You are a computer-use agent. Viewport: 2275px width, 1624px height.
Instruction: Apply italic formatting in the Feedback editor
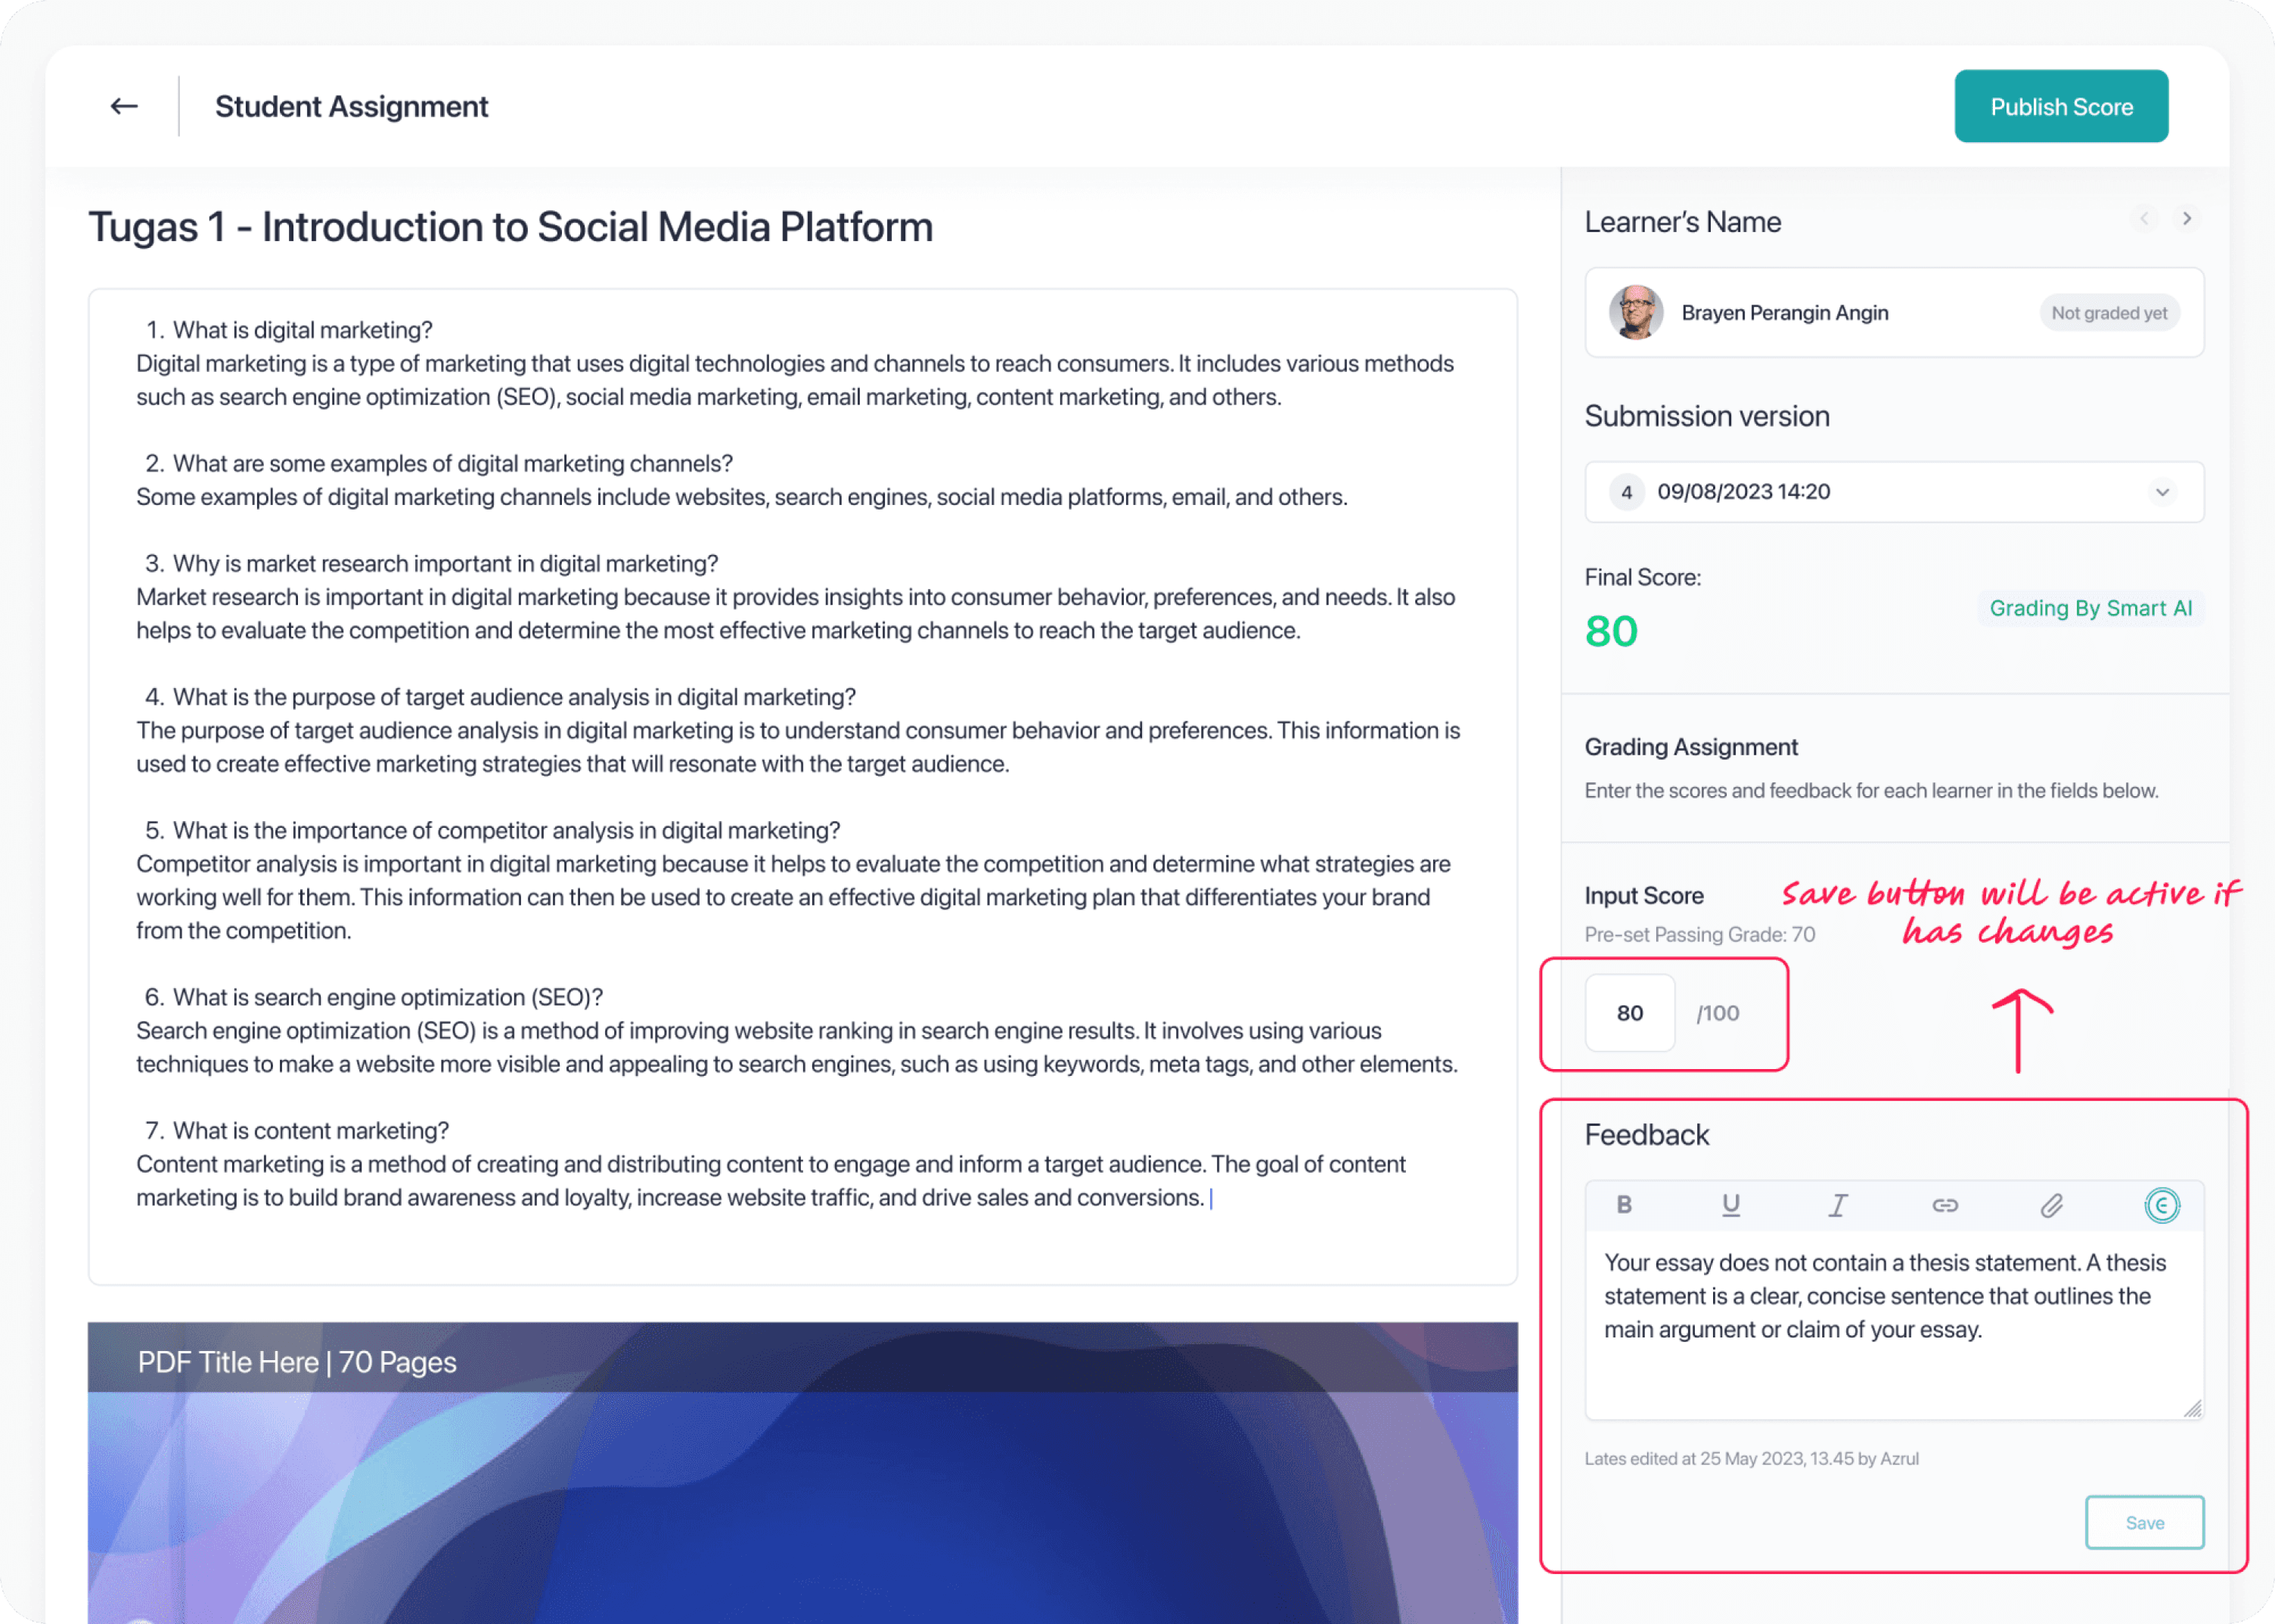pos(1838,1205)
